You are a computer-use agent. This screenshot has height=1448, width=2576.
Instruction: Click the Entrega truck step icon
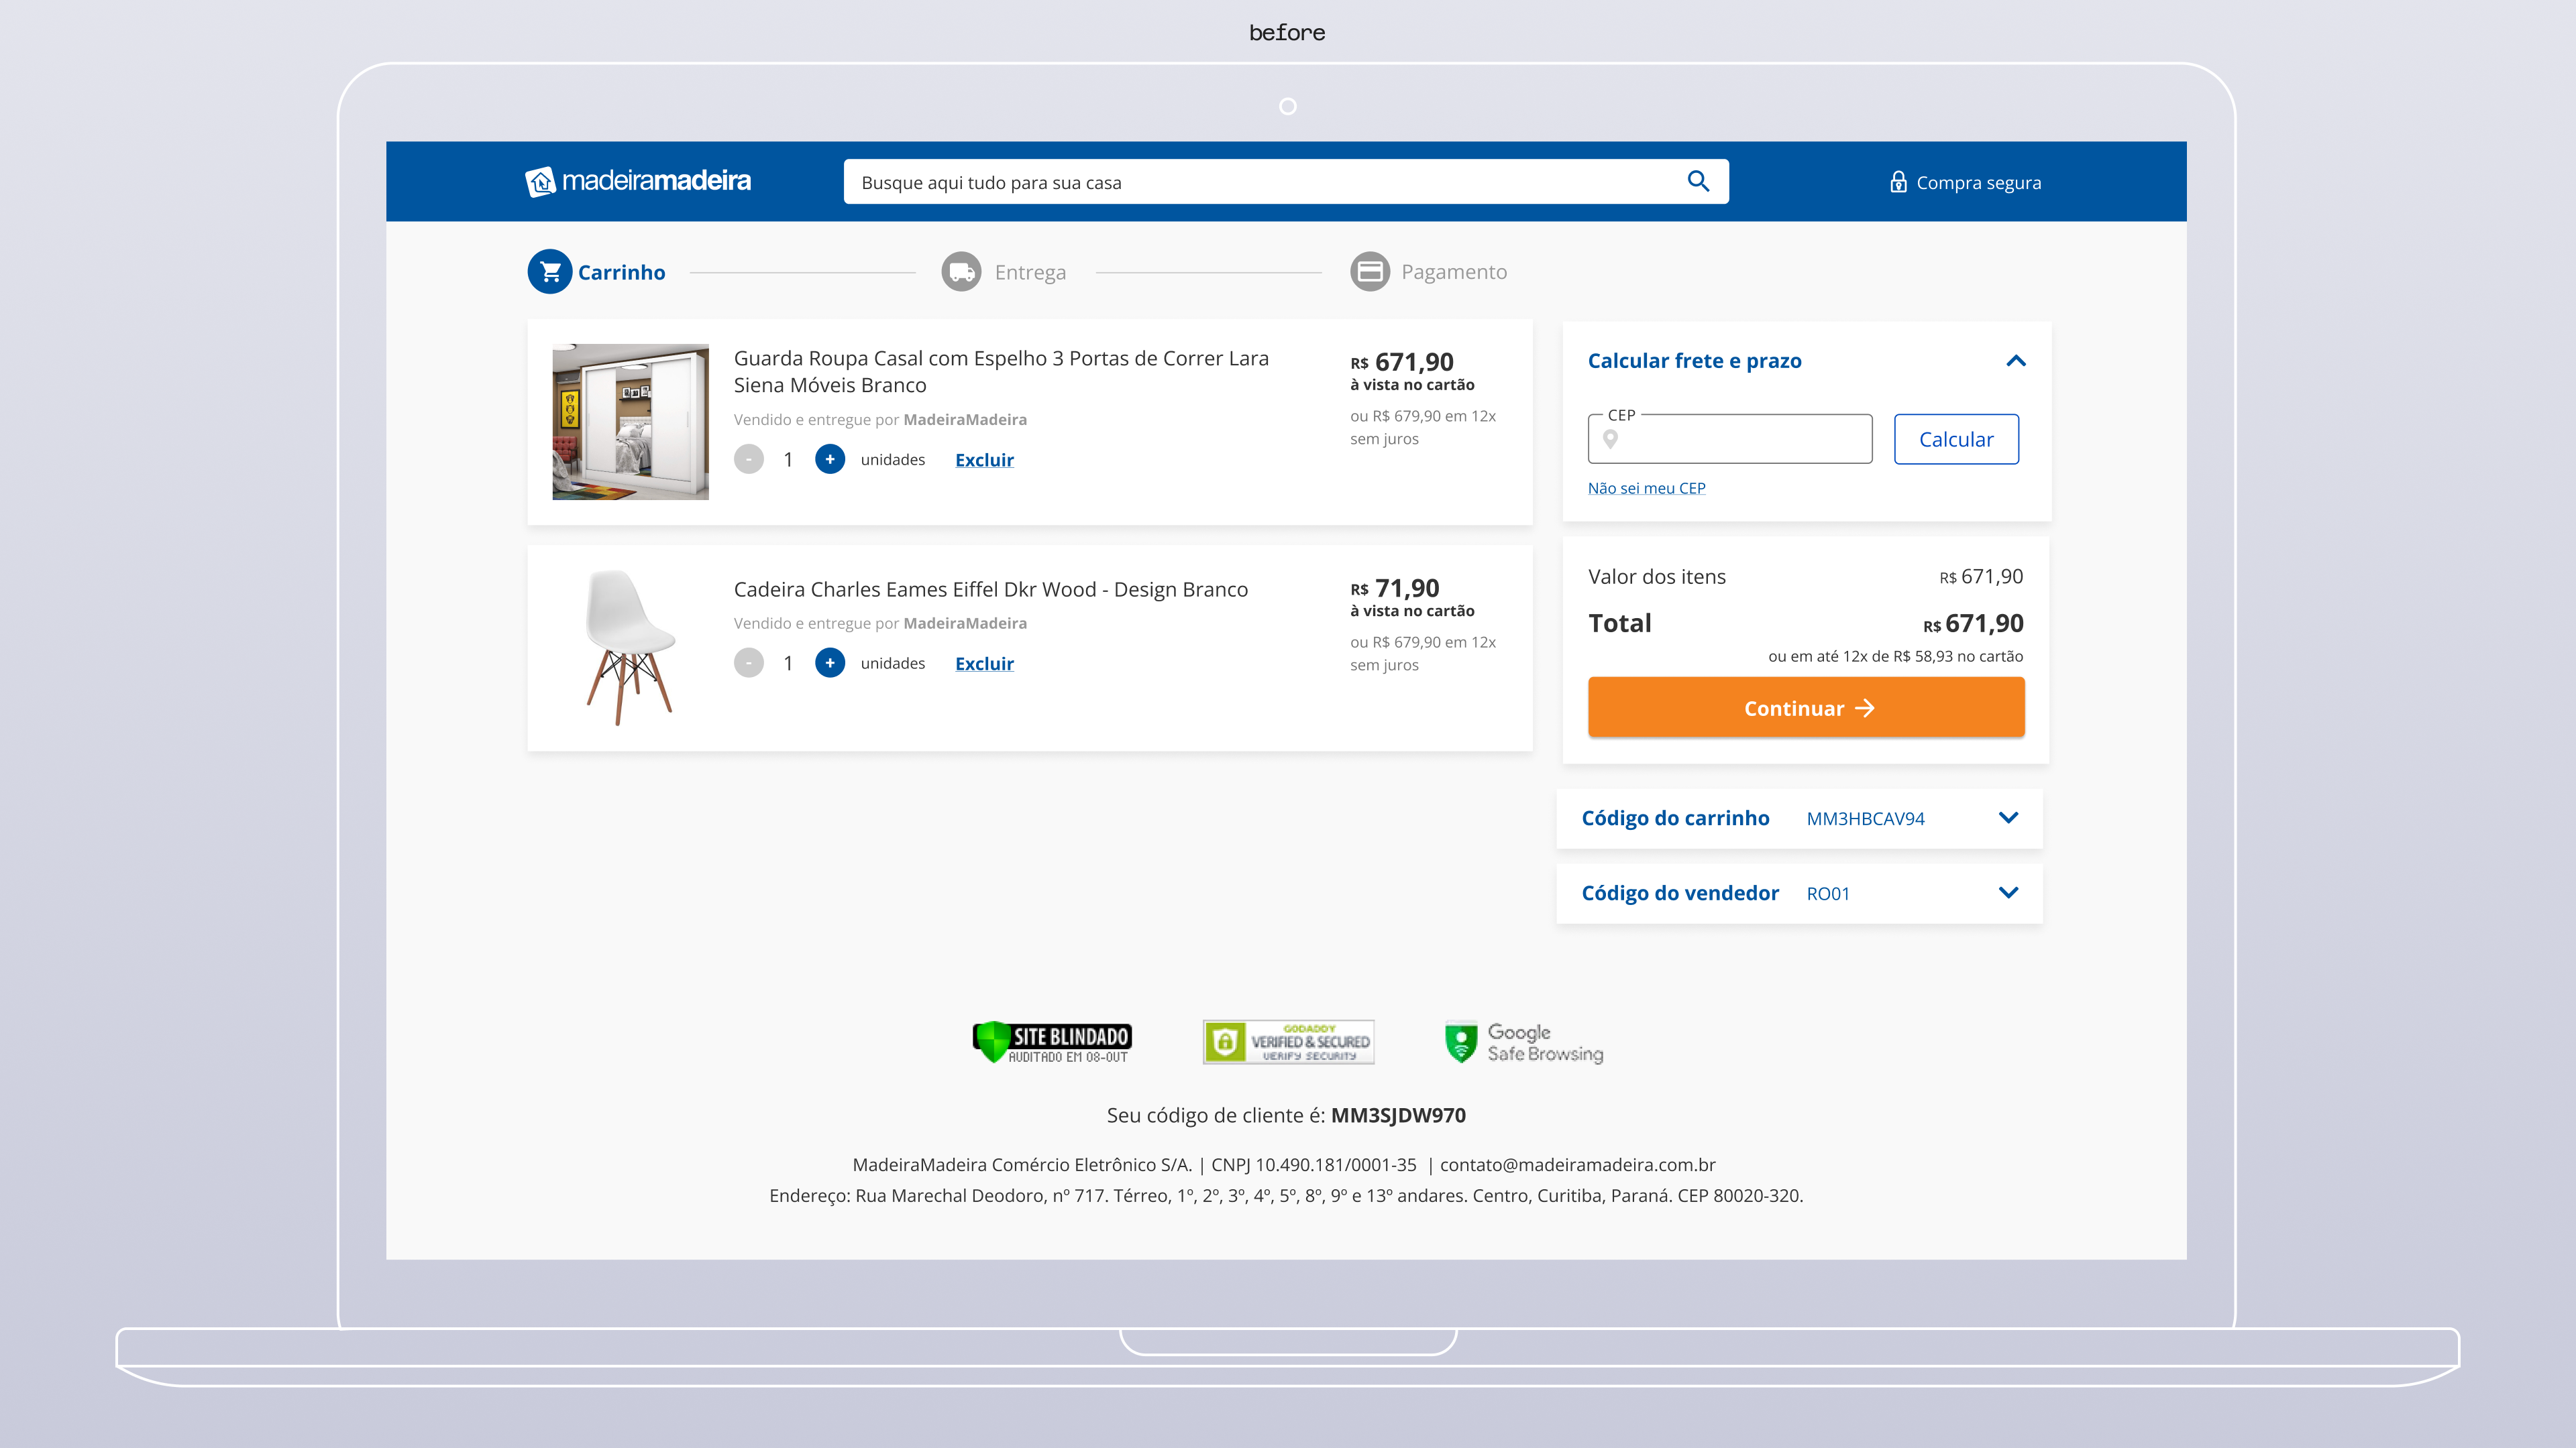(961, 271)
